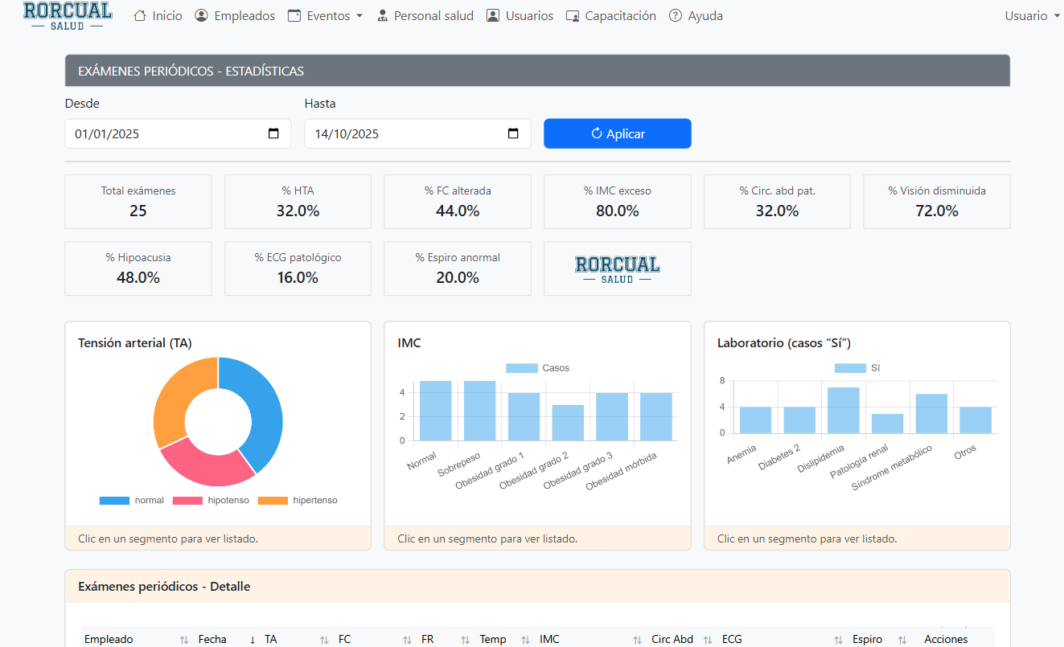Go to Personal salud page
The image size is (1064, 647).
(425, 16)
